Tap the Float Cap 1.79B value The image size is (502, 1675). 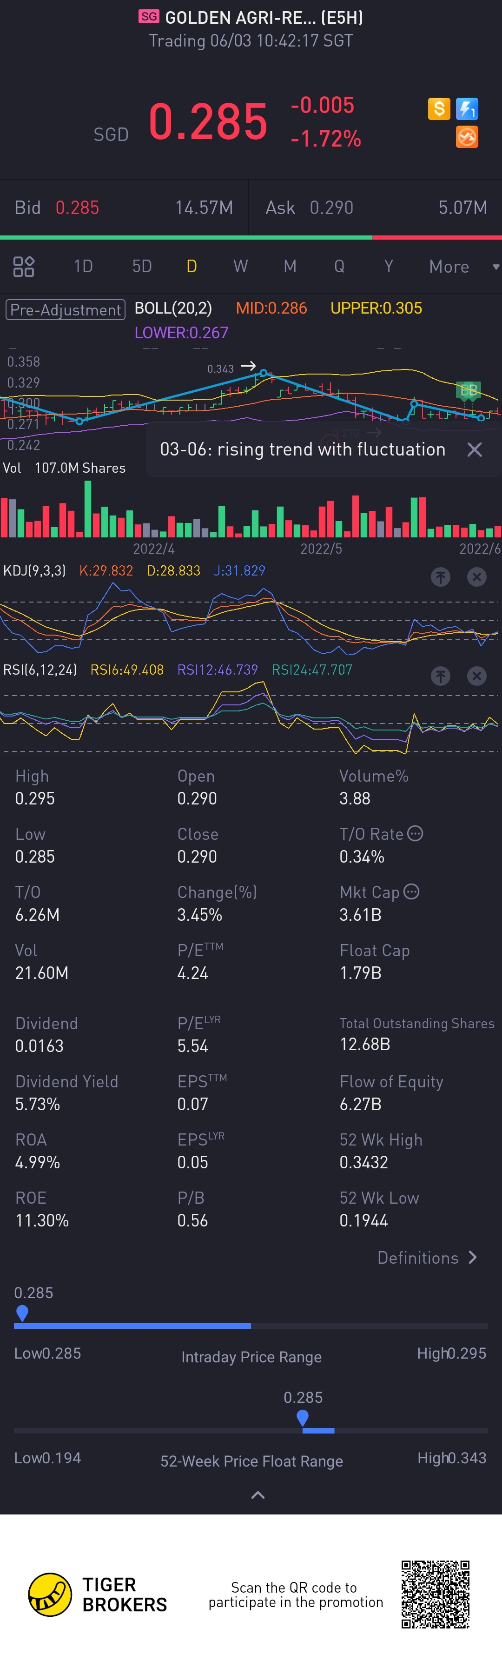pos(360,973)
